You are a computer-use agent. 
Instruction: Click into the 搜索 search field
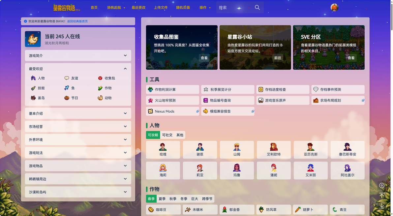click(234, 8)
